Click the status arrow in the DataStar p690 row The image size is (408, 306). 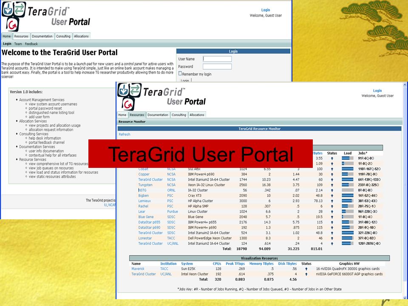[332, 228]
